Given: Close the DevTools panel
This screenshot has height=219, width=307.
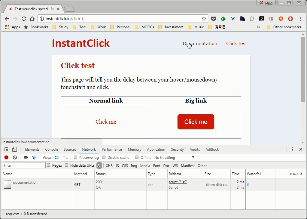Looking at the screenshot, I should (x=301, y=150).
